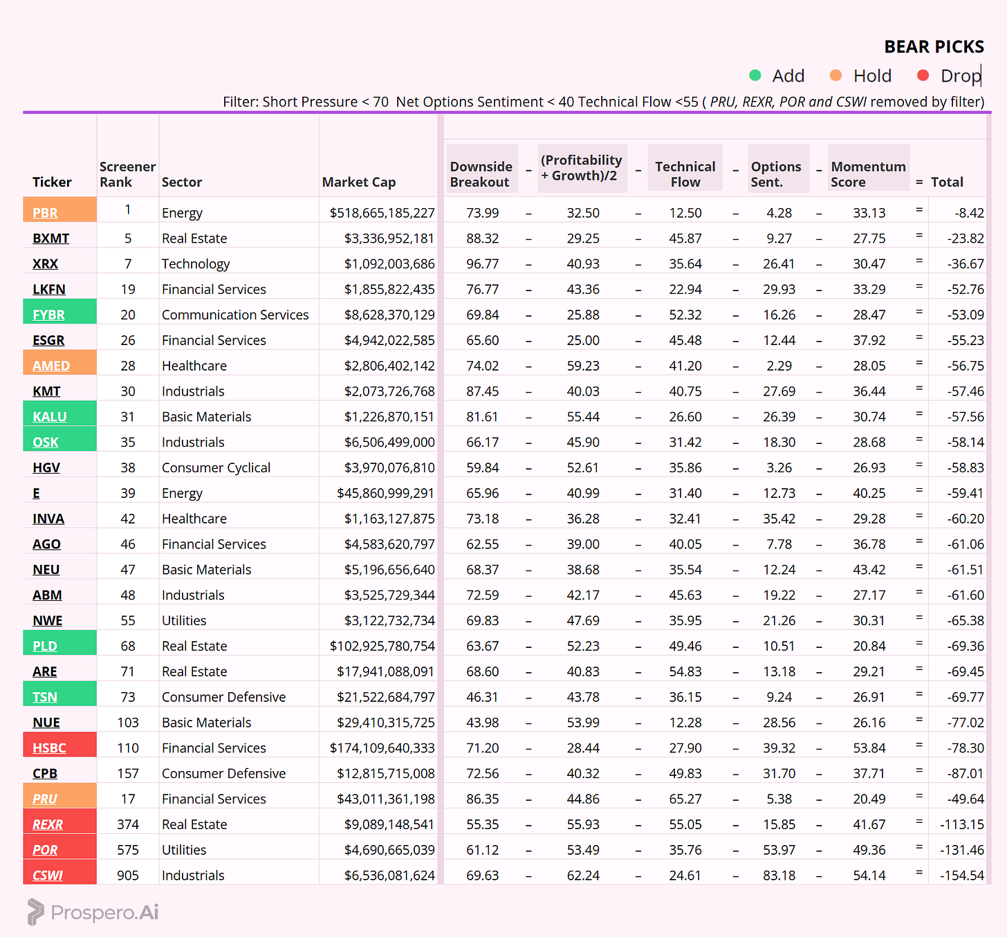Open the HSBC ticker link
Screen dimensions: 1007x937
pos(49,749)
